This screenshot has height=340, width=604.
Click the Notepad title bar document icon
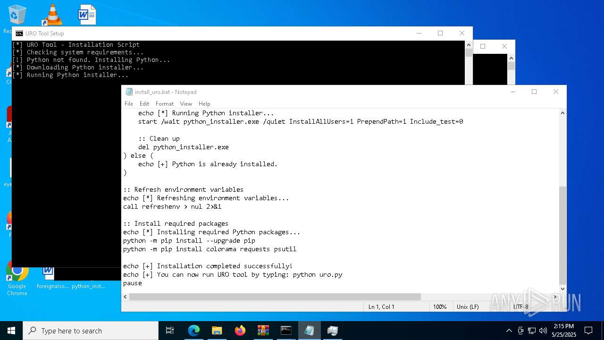point(129,92)
